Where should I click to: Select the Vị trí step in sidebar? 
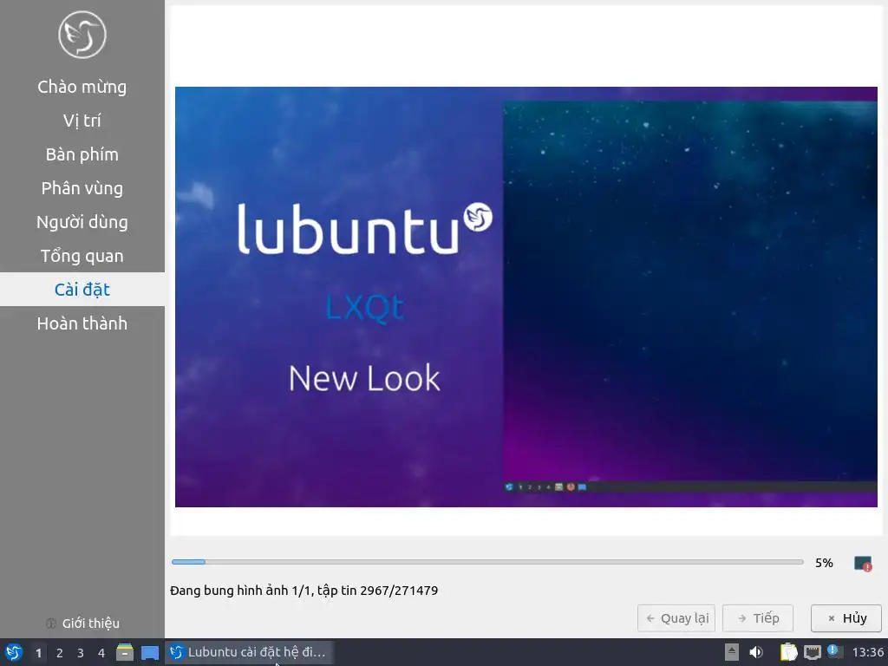(82, 121)
